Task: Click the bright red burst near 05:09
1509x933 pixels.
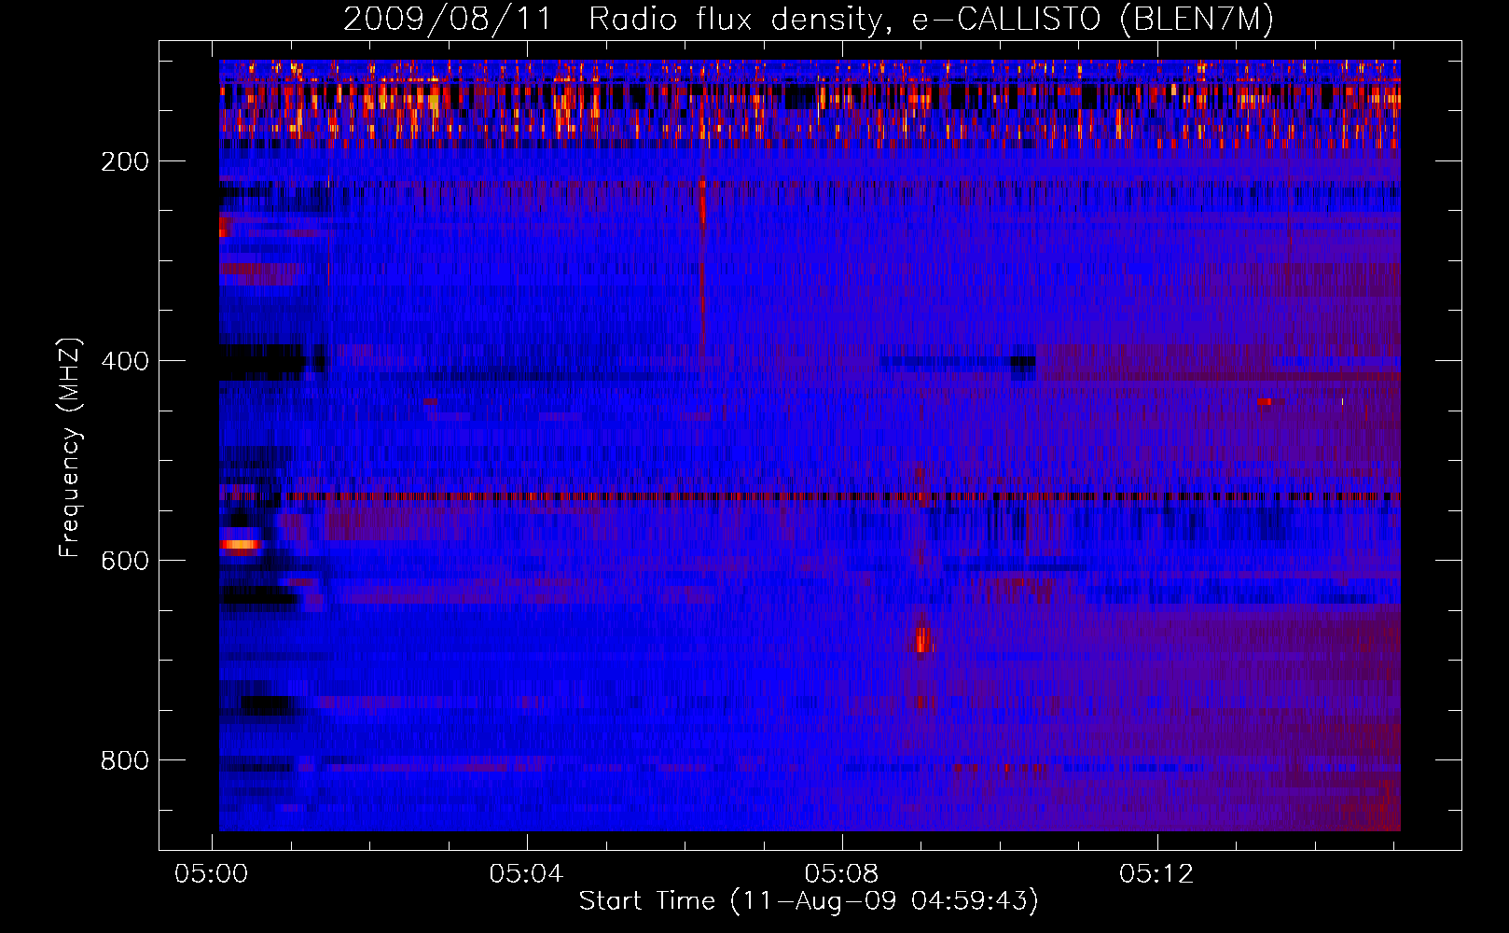Action: (922, 640)
